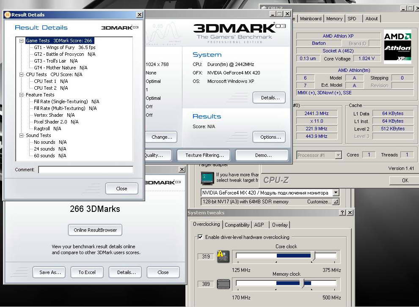Select the 60 sounds row
The height and width of the screenshot is (307, 419).
tap(50, 156)
